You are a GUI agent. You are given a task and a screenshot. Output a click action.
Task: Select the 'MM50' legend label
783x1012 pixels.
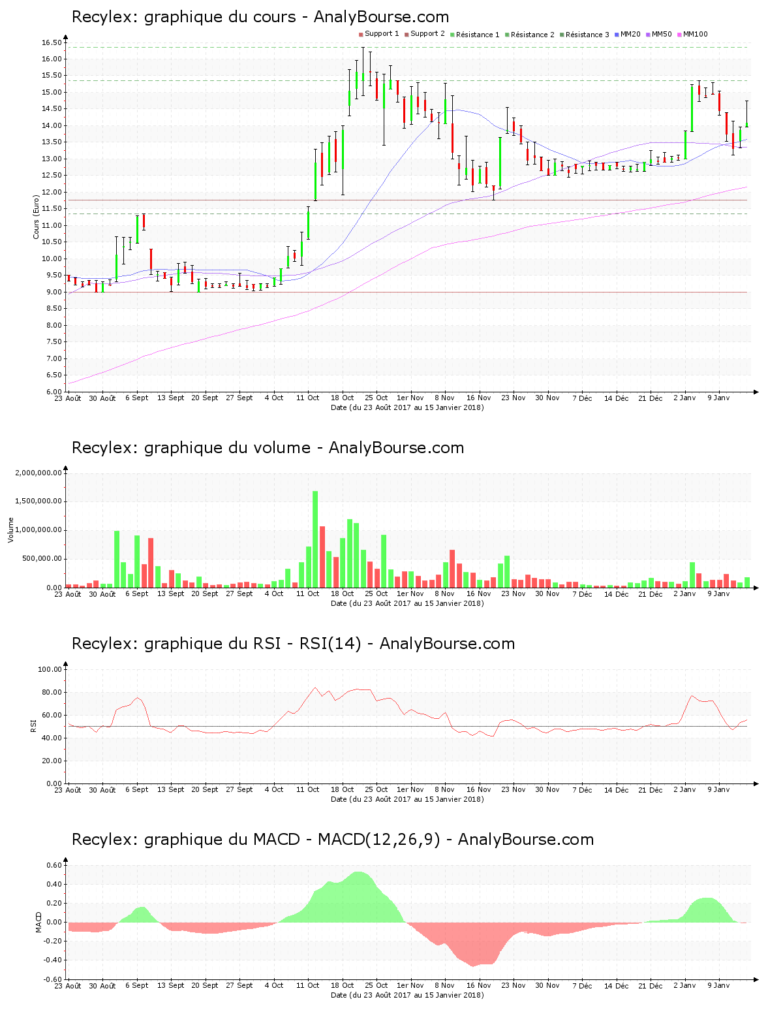(662, 34)
